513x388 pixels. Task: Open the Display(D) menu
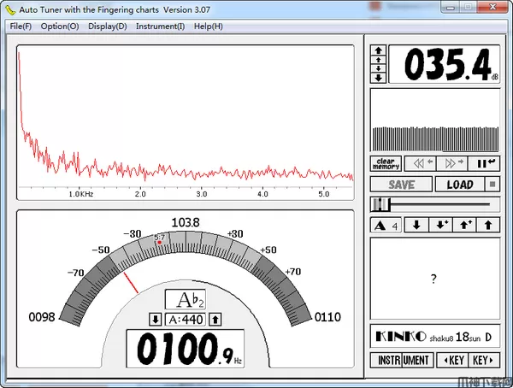[107, 26]
